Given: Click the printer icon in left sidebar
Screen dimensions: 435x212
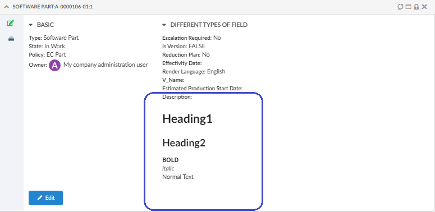Looking at the screenshot, I should [x=11, y=39].
